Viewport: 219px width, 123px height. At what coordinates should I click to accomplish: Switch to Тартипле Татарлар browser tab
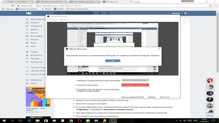point(51,2)
